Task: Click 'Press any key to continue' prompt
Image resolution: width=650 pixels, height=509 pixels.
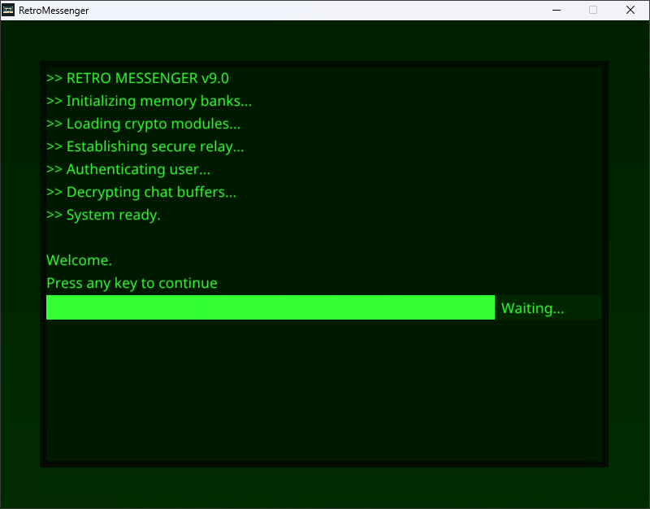Action: point(132,284)
